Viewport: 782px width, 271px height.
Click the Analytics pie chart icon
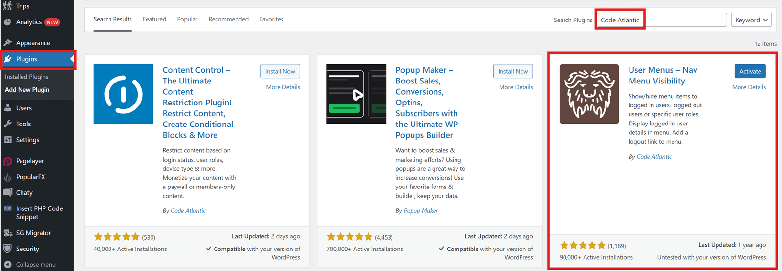tap(7, 22)
